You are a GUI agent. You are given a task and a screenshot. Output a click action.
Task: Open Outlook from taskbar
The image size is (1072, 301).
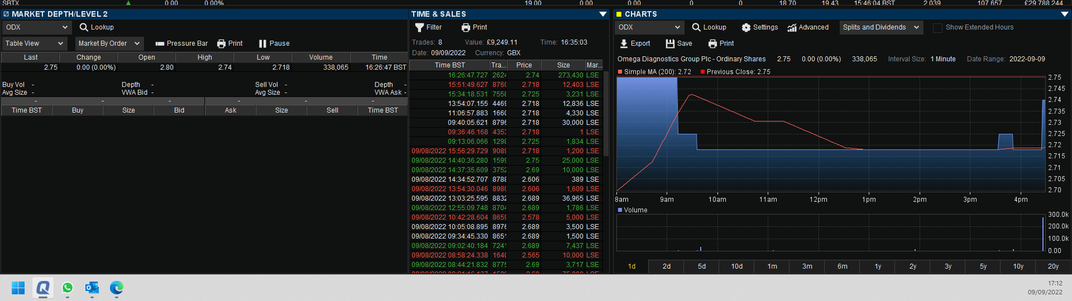pos(92,288)
